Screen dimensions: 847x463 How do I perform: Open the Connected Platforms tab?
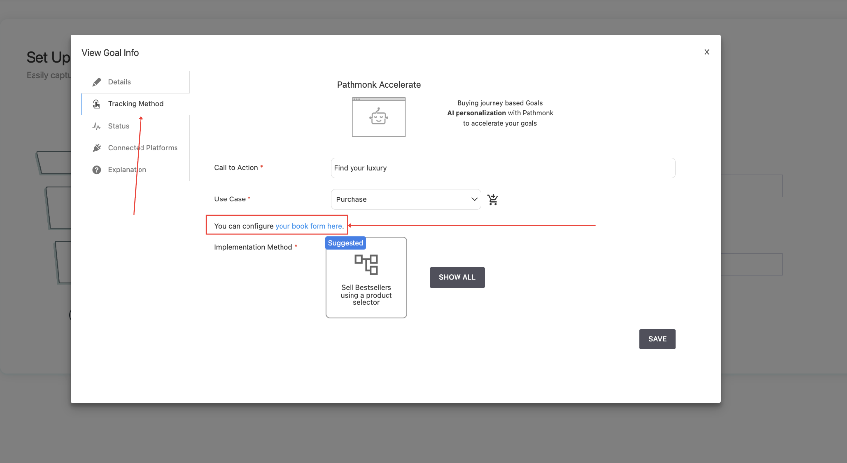tap(136, 148)
